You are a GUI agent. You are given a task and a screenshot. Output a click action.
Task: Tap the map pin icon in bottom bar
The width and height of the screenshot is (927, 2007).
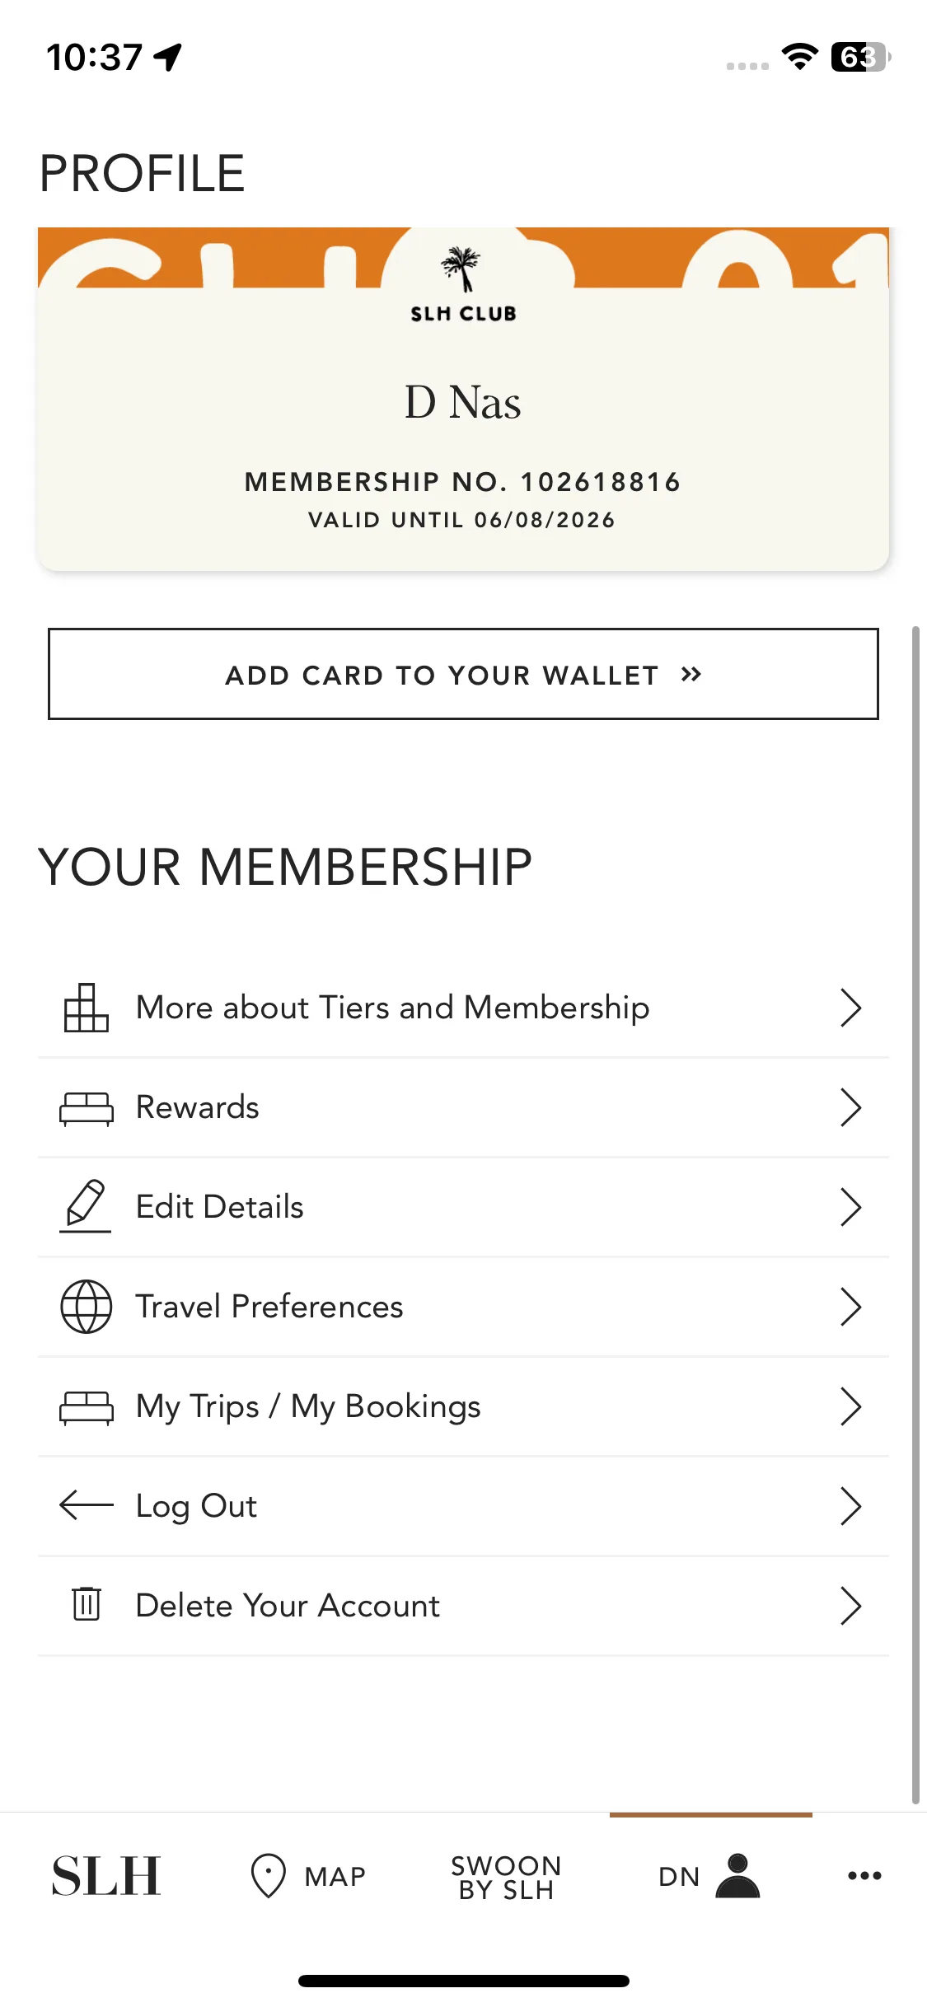268,1876
